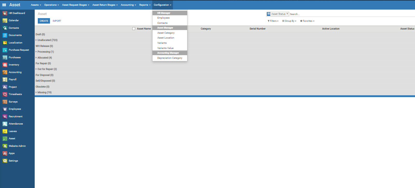Open the apps grid launcher icon
The height and width of the screenshot is (188, 415).
click(x=4, y=5)
